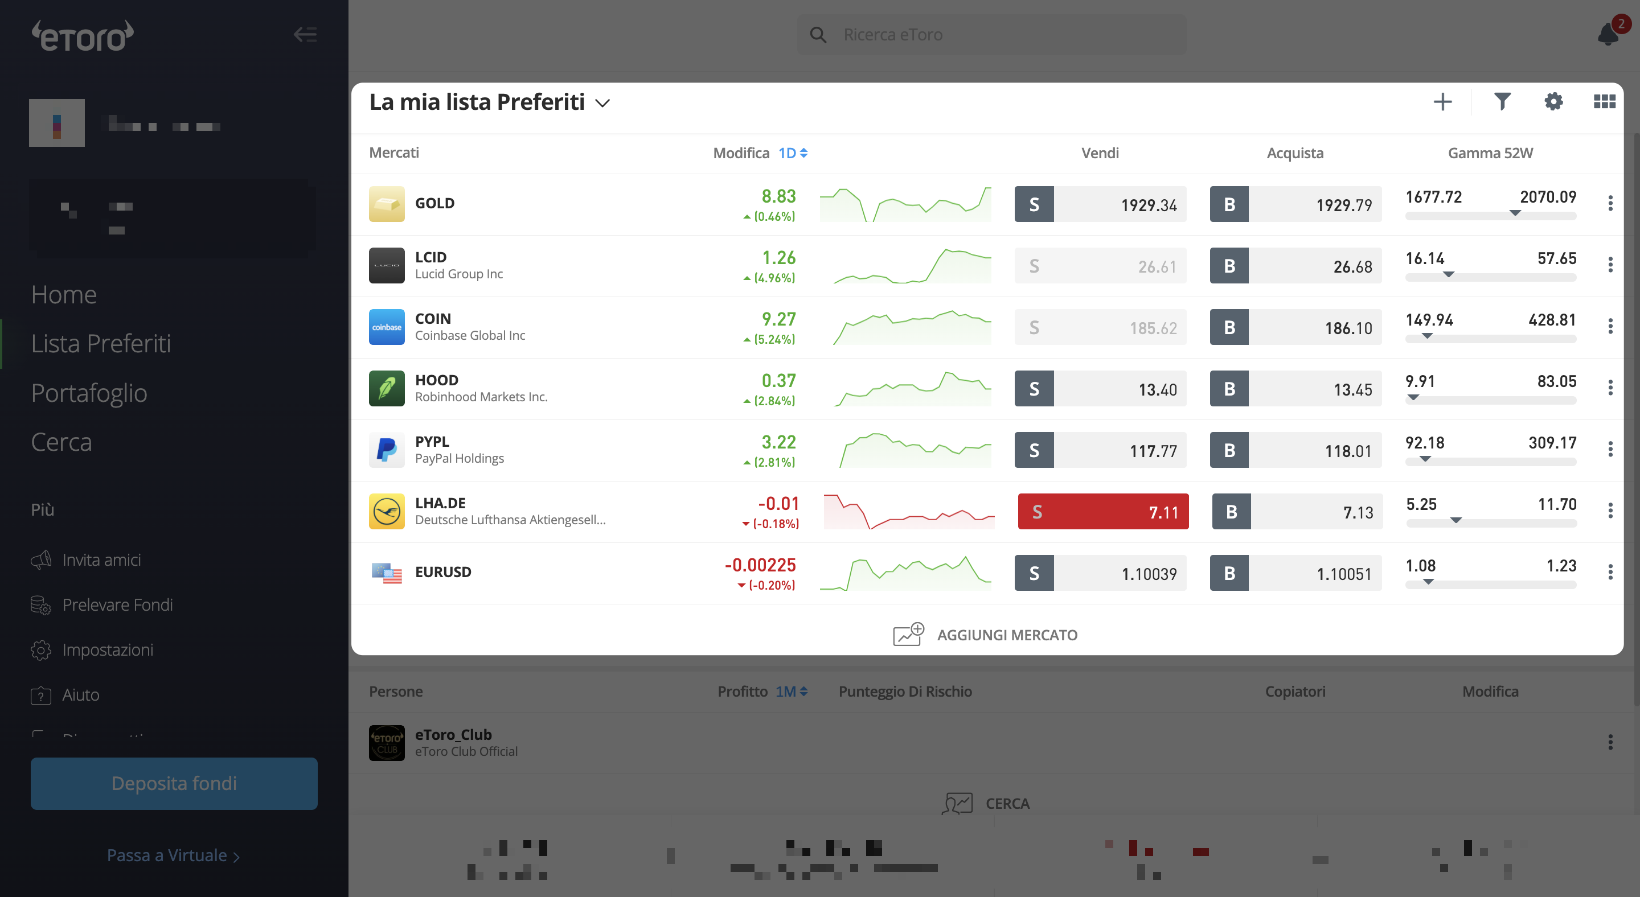This screenshot has height=897, width=1640.
Task: Switch to grid view layout
Action: click(1604, 102)
